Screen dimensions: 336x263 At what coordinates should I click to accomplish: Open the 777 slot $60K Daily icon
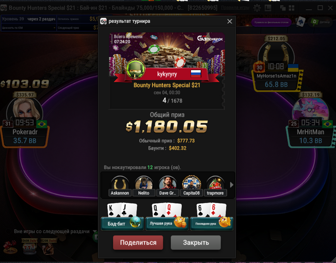[30, 247]
